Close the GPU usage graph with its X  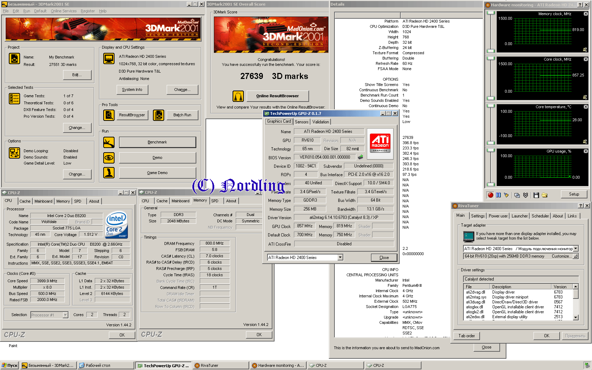click(586, 151)
